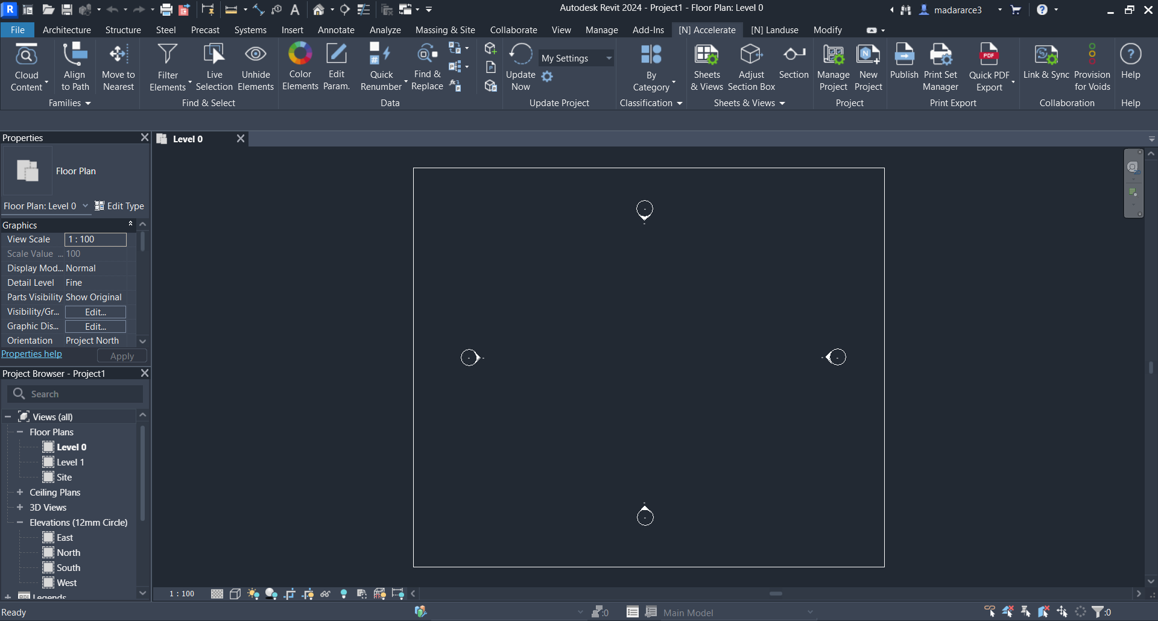
Task: Select the North elevation view
Action: click(x=68, y=553)
